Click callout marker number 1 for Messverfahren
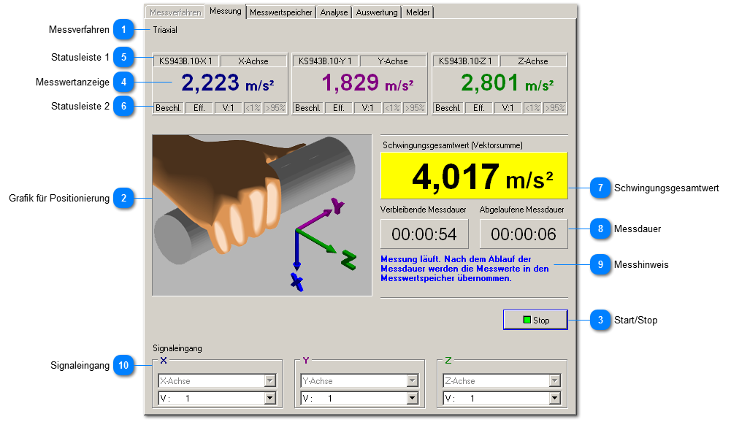The width and height of the screenshot is (731, 422). (x=124, y=30)
